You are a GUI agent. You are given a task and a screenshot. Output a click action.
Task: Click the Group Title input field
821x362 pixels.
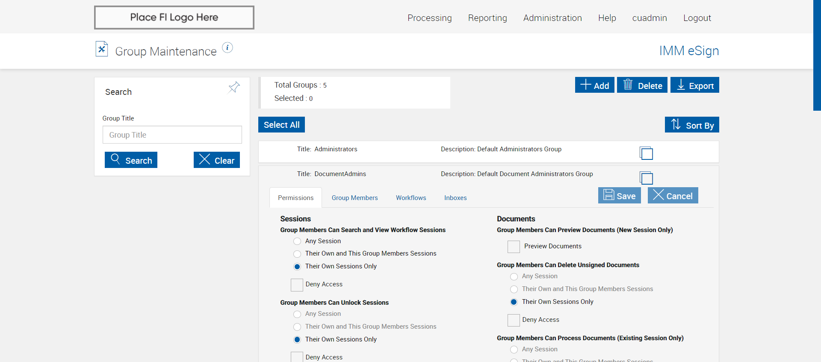[x=172, y=135]
